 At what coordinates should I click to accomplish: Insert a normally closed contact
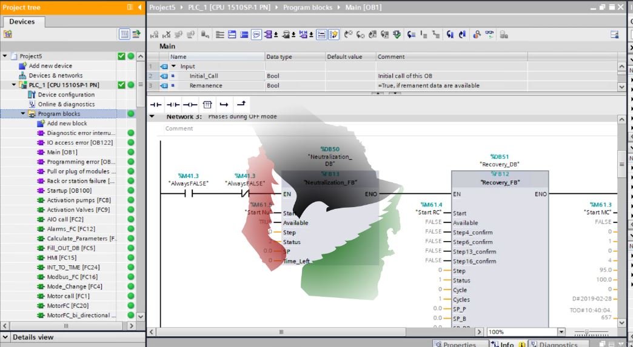click(x=173, y=104)
